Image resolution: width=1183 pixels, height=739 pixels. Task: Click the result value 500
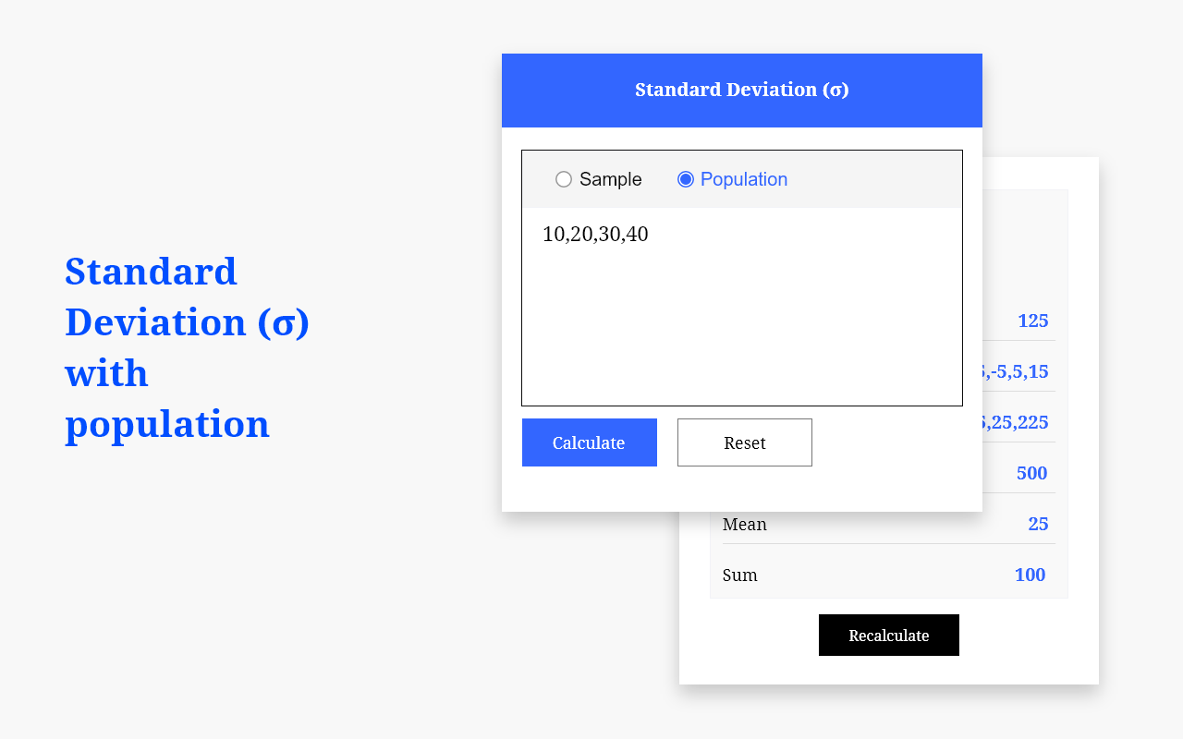(1031, 474)
